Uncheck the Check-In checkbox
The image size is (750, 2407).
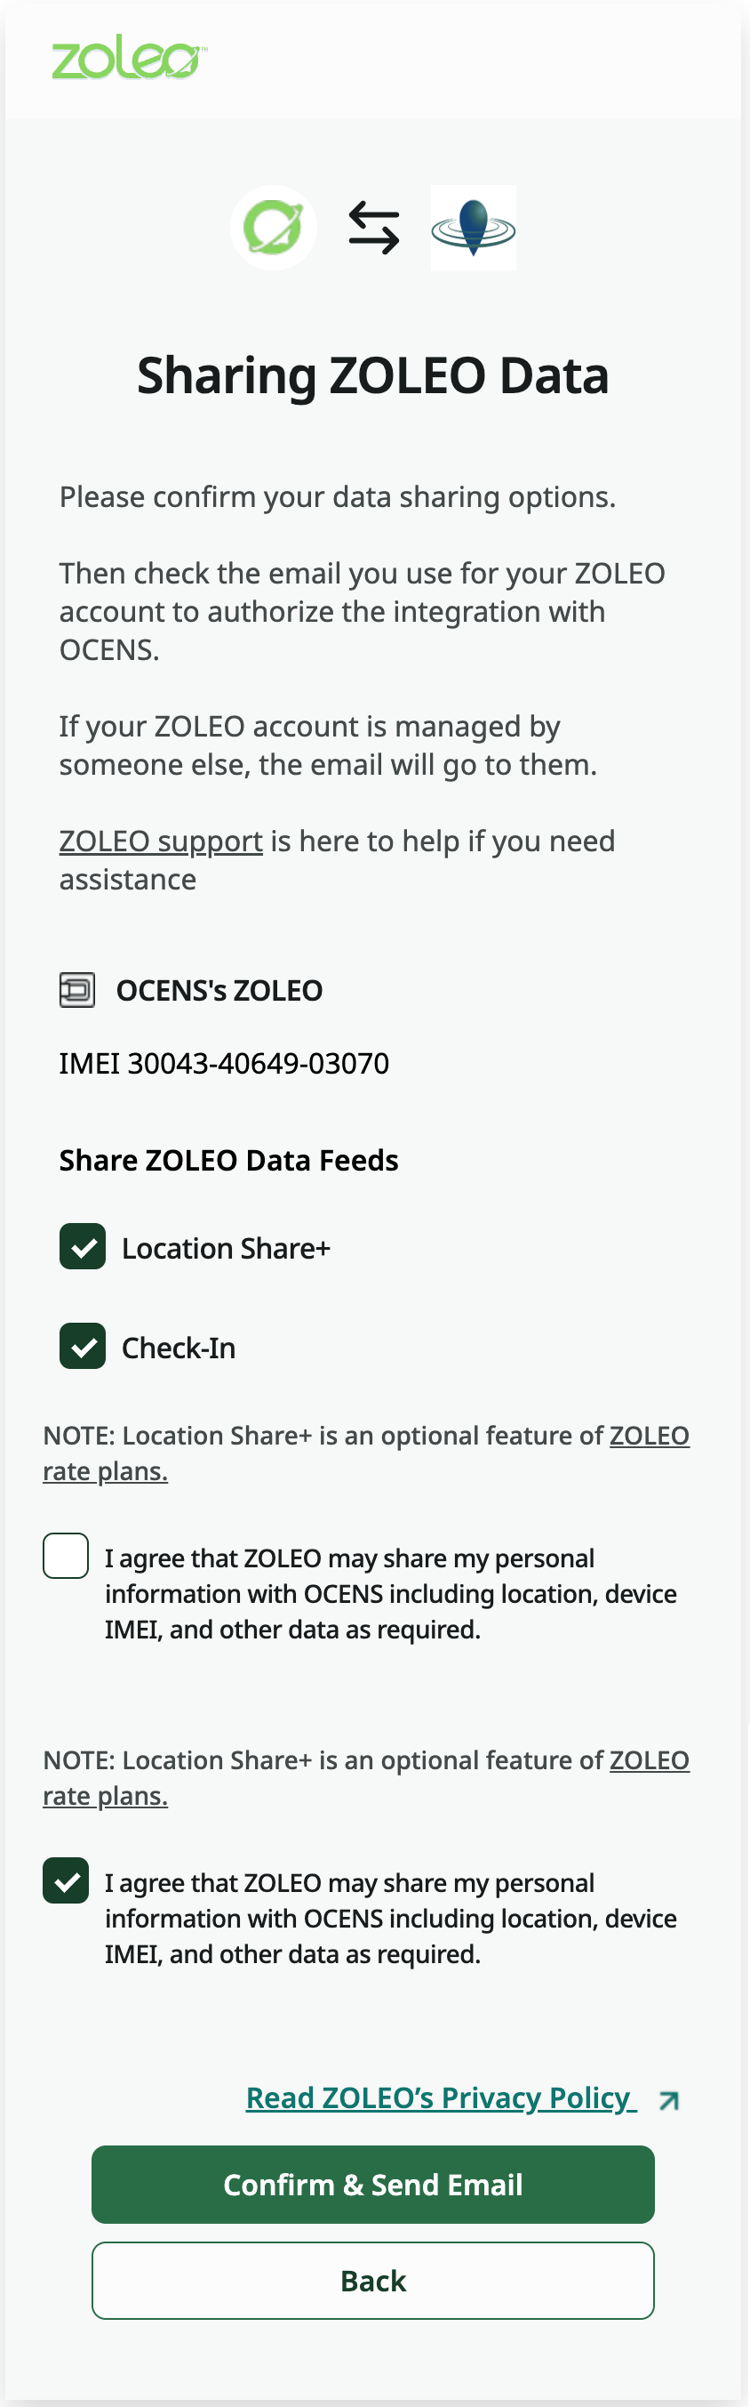point(82,1347)
